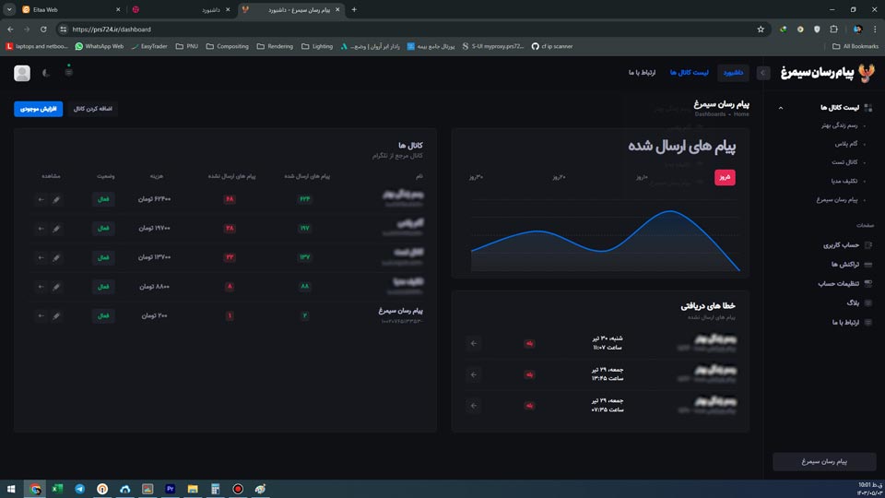Collapse the لیست کانال ها sidebar section chevron
885x498 pixels.
pyautogui.click(x=781, y=108)
